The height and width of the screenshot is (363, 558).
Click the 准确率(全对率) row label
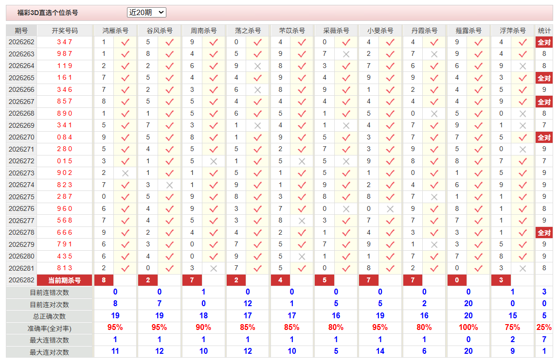point(49,328)
